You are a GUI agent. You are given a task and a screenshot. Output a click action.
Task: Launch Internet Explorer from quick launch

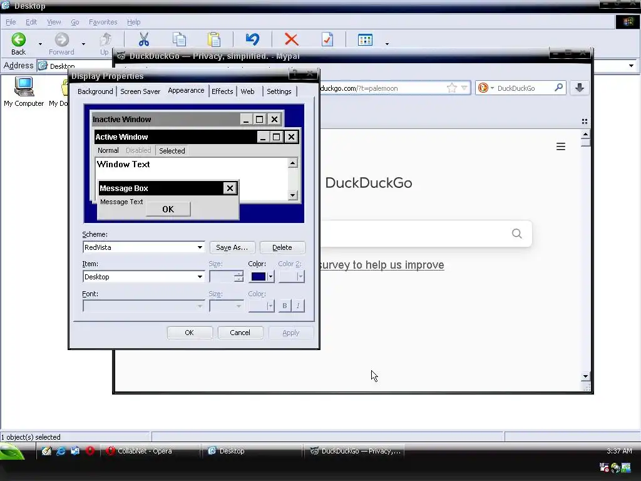coord(61,451)
